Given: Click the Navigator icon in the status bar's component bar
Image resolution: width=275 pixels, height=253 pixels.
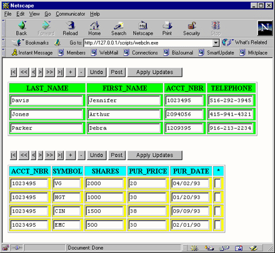Looking at the screenshot, I should [x=194, y=248].
